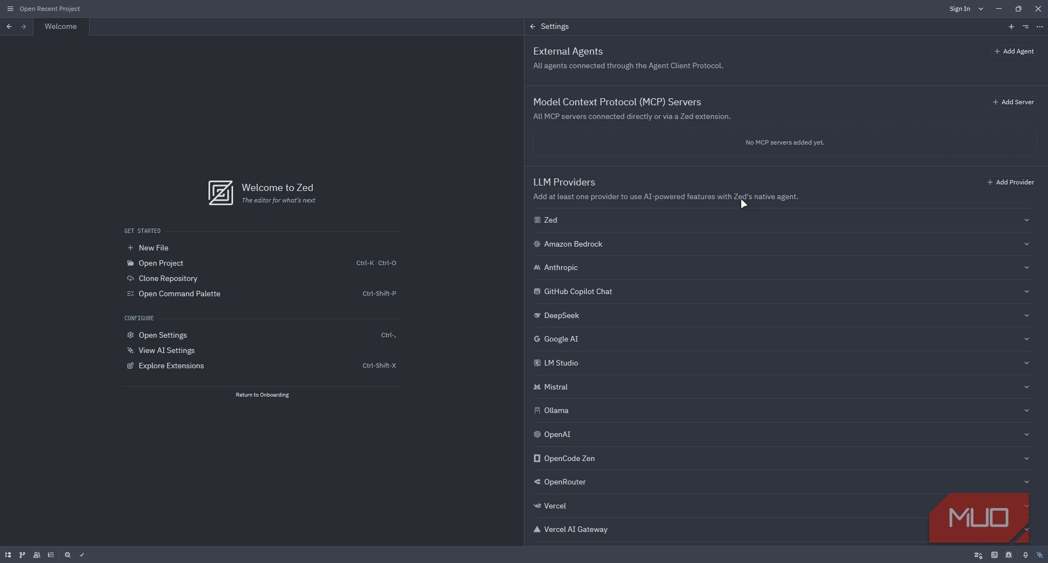This screenshot has height=563, width=1048.
Task: Click the OpenCode Zen row label
Action: coord(569,459)
